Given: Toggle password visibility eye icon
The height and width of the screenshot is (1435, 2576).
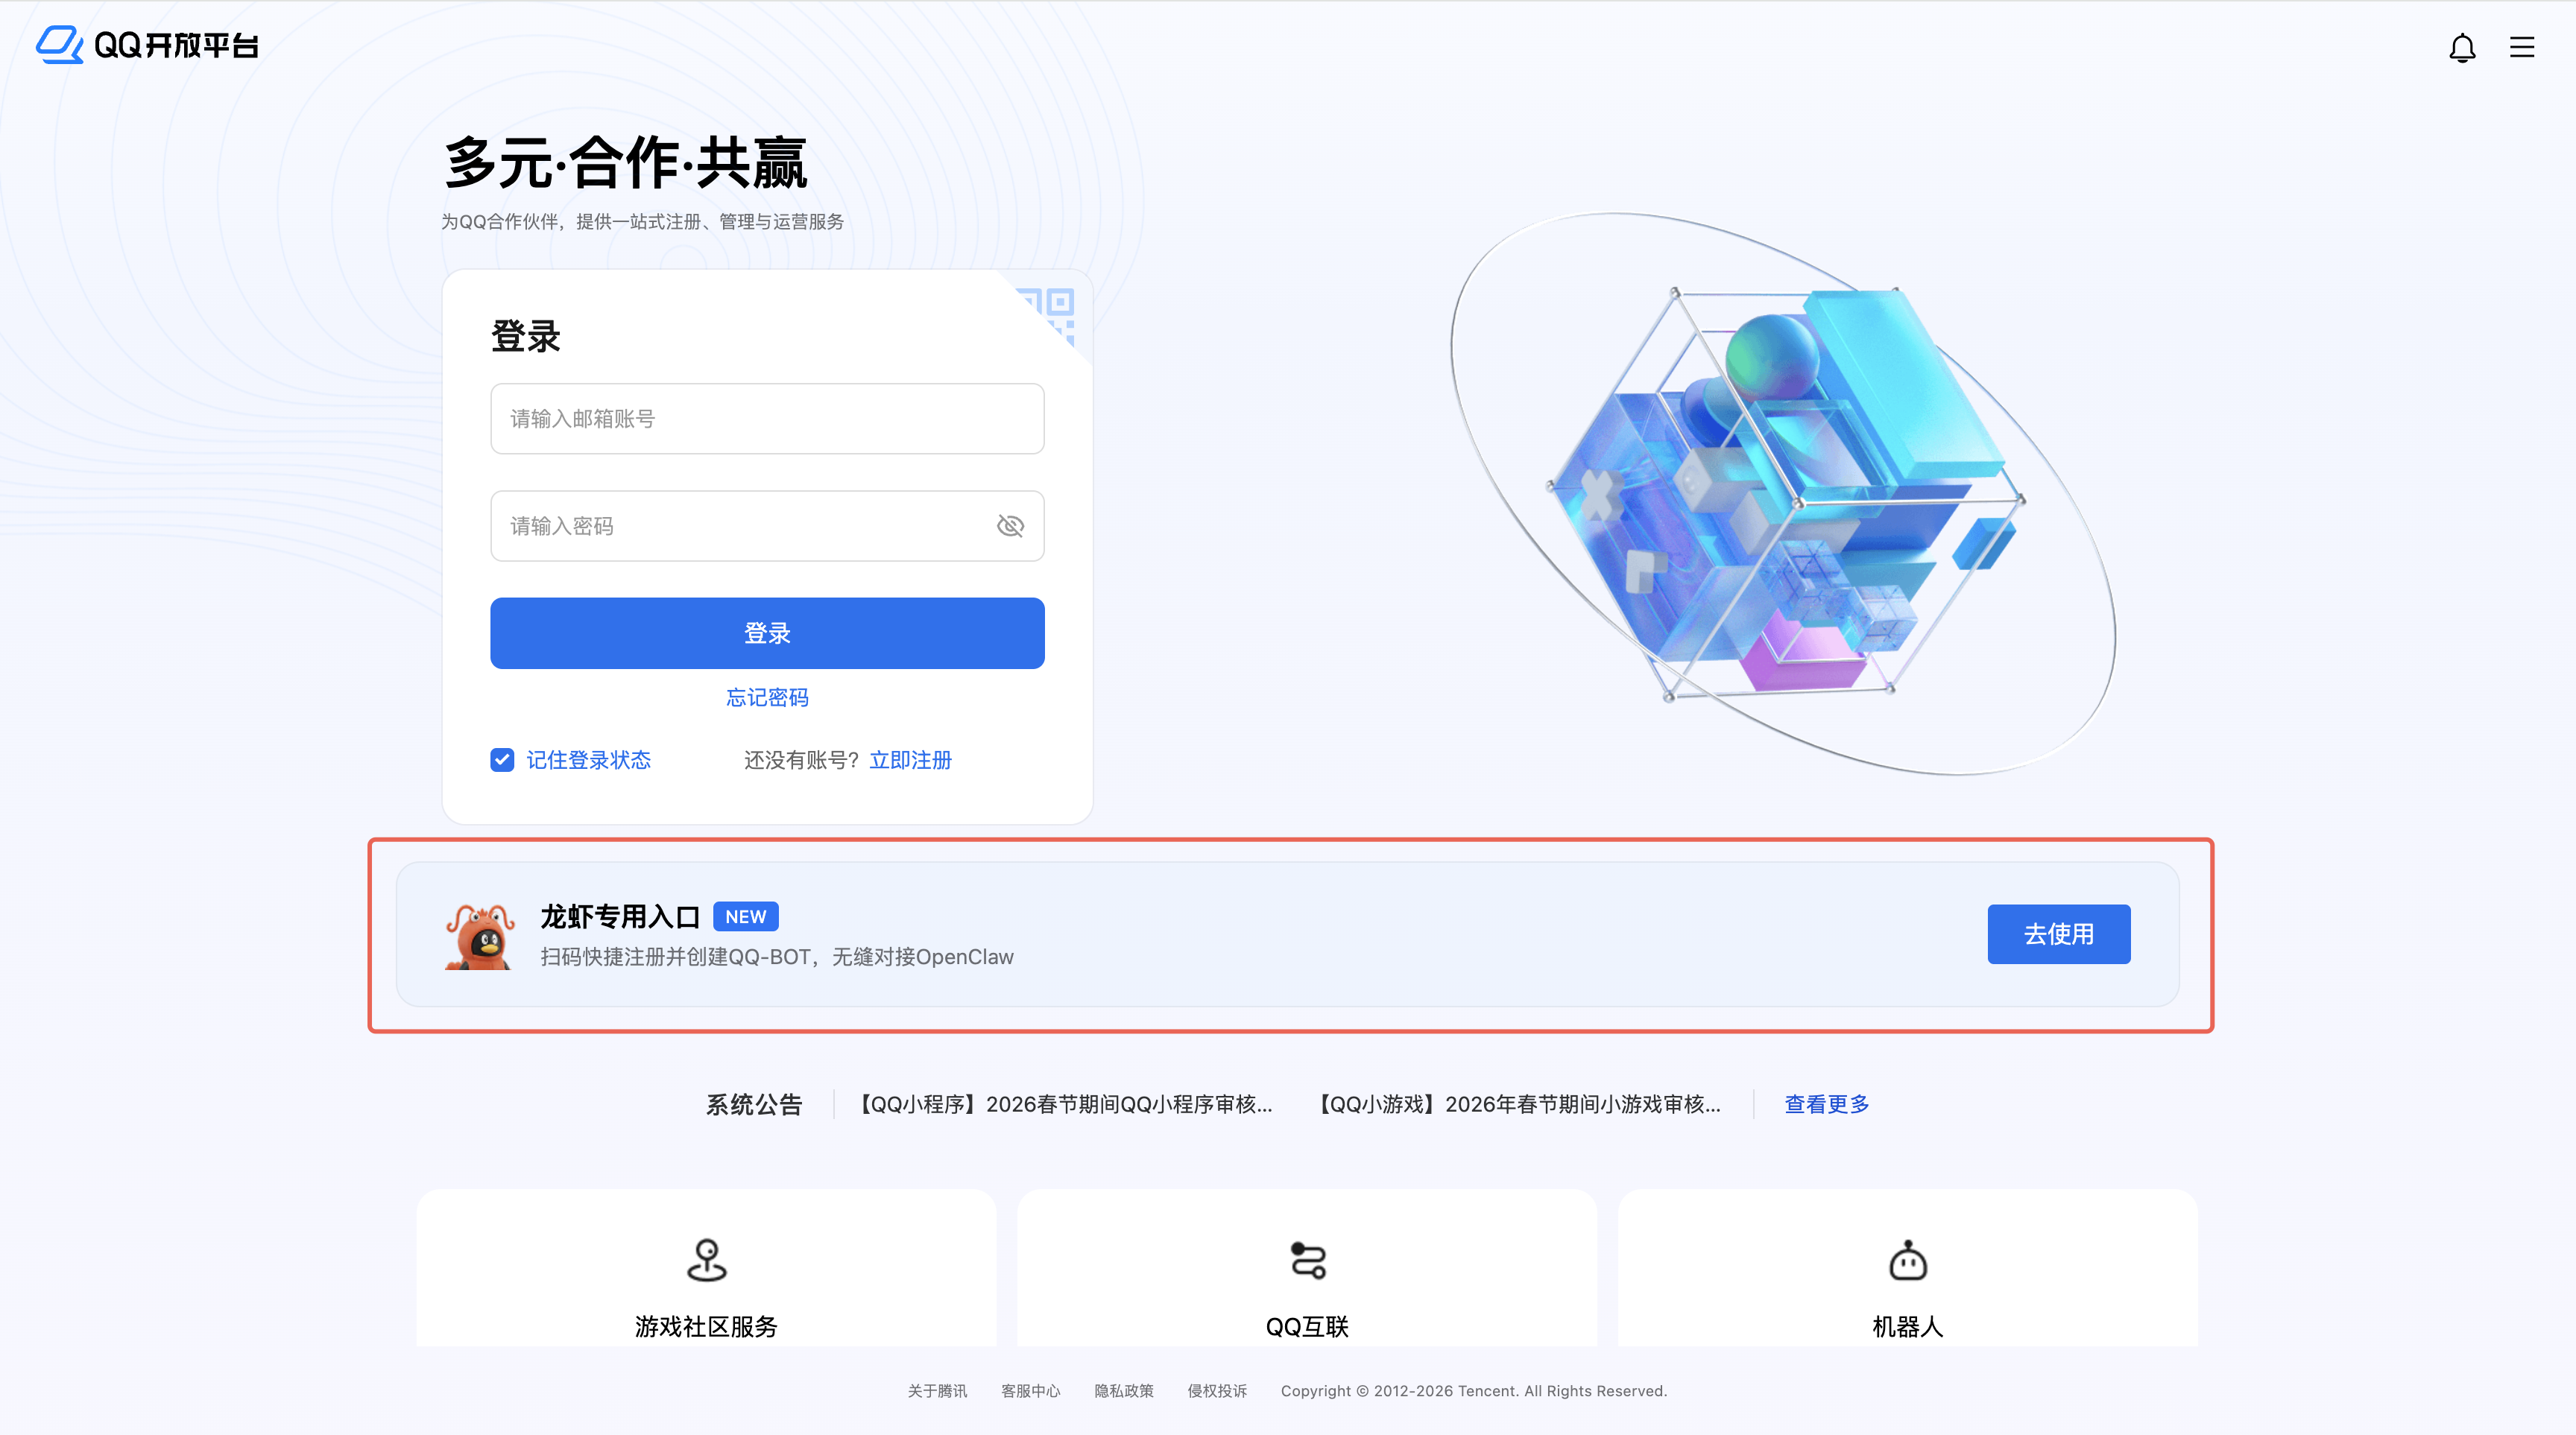Looking at the screenshot, I should coord(1010,525).
